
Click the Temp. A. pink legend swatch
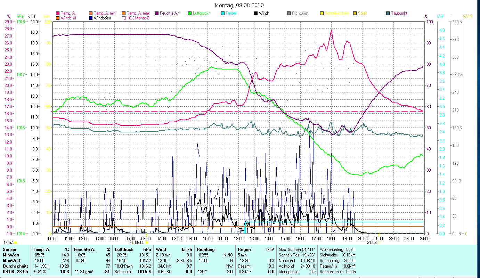[58, 13]
